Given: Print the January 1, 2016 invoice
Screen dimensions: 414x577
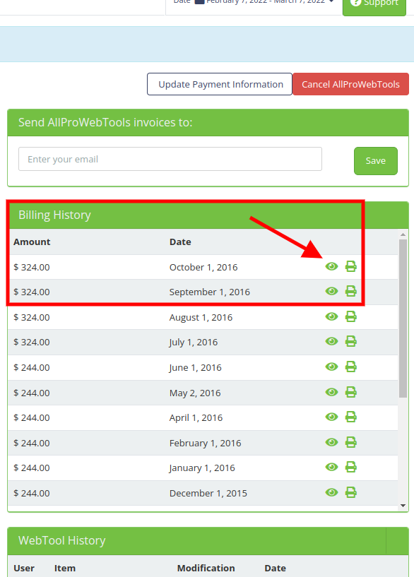Looking at the screenshot, I should (350, 468).
